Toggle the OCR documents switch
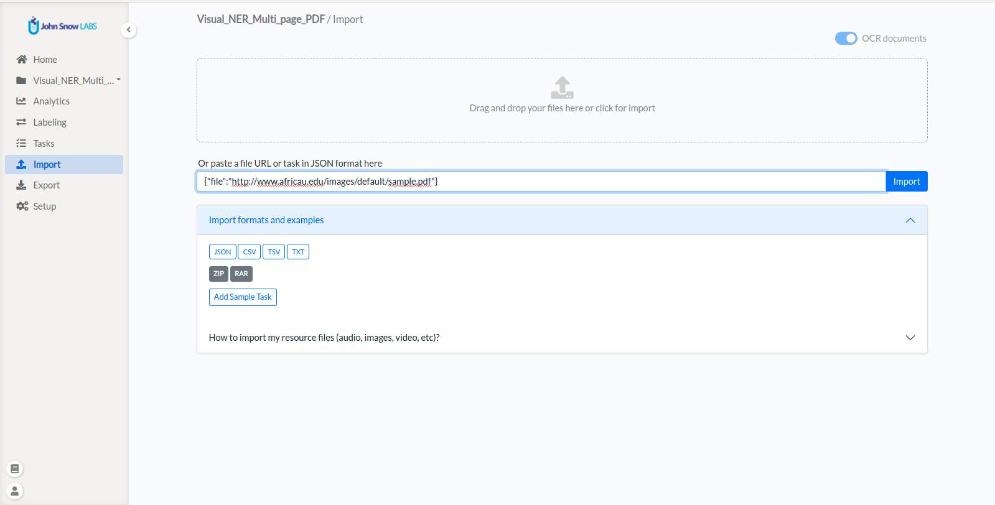Image resolution: width=995 pixels, height=505 pixels. tap(846, 39)
